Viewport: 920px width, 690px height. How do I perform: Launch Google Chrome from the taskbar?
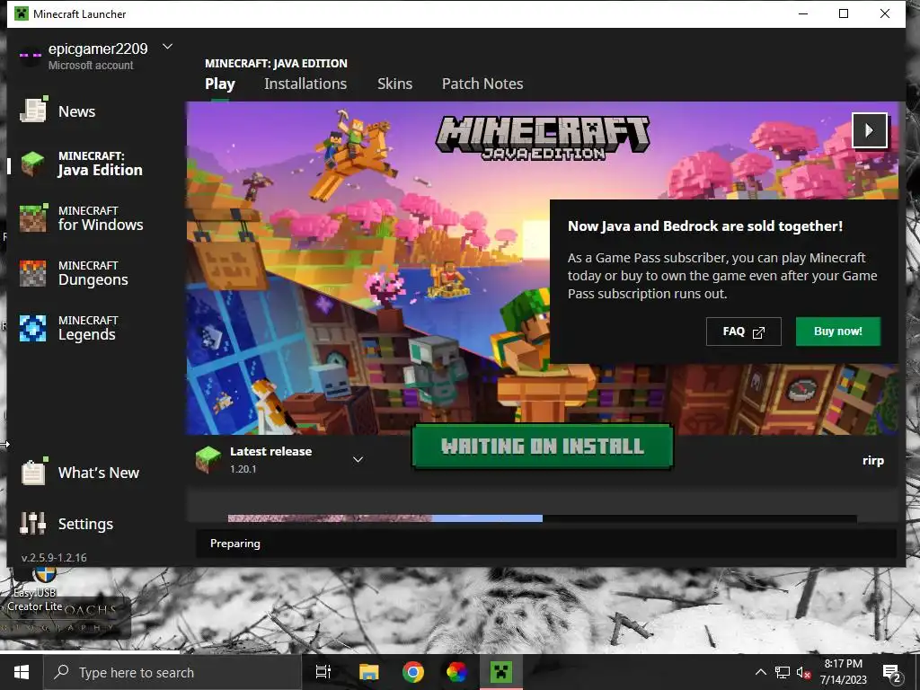[413, 672]
